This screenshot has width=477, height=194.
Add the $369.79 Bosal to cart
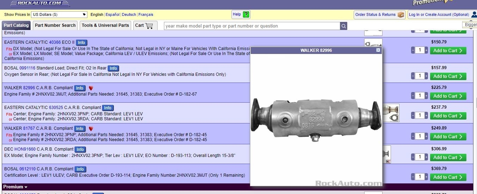[448, 177]
